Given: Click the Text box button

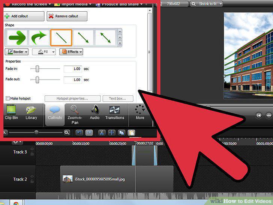Looking at the screenshot, I should pyautogui.click(x=118, y=98).
